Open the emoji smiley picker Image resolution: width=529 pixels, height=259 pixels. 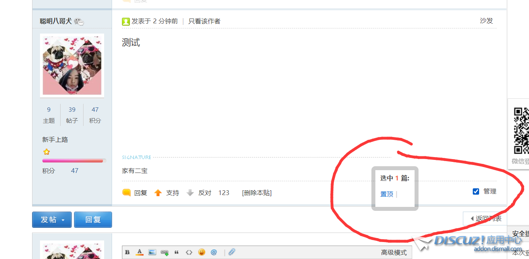pyautogui.click(x=202, y=252)
